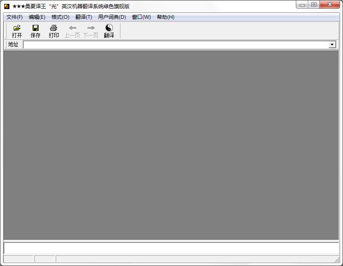Focus the text field below the gray workspace
343x266 pixels.
pyautogui.click(x=171, y=248)
